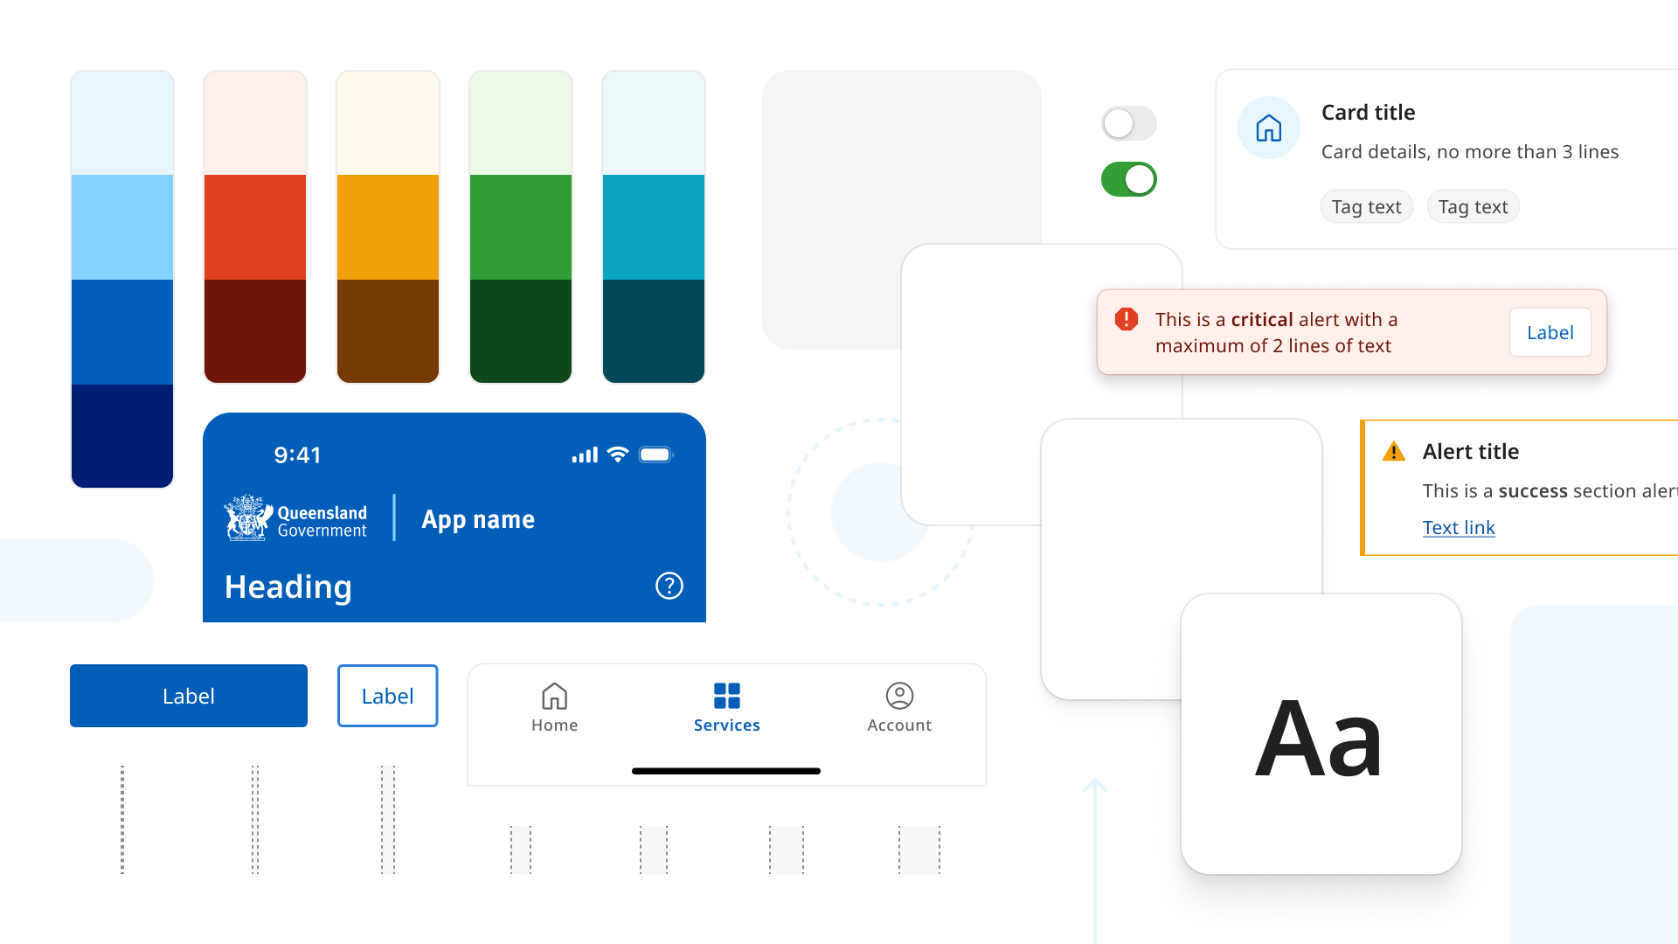Click the battery status icon
Image resolution: width=1678 pixels, height=944 pixels.
coord(655,455)
